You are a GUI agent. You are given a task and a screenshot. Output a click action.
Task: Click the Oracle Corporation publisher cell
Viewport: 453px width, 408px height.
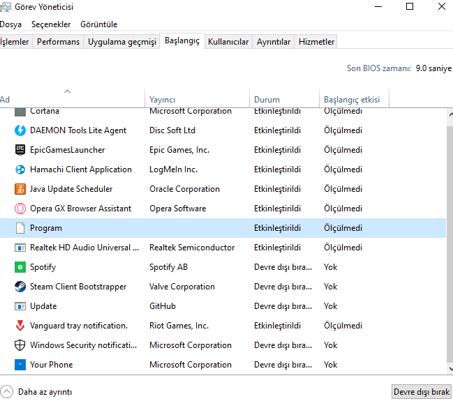tap(184, 189)
